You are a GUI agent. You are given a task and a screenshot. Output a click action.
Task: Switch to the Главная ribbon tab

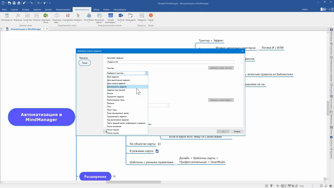[x=14, y=10]
